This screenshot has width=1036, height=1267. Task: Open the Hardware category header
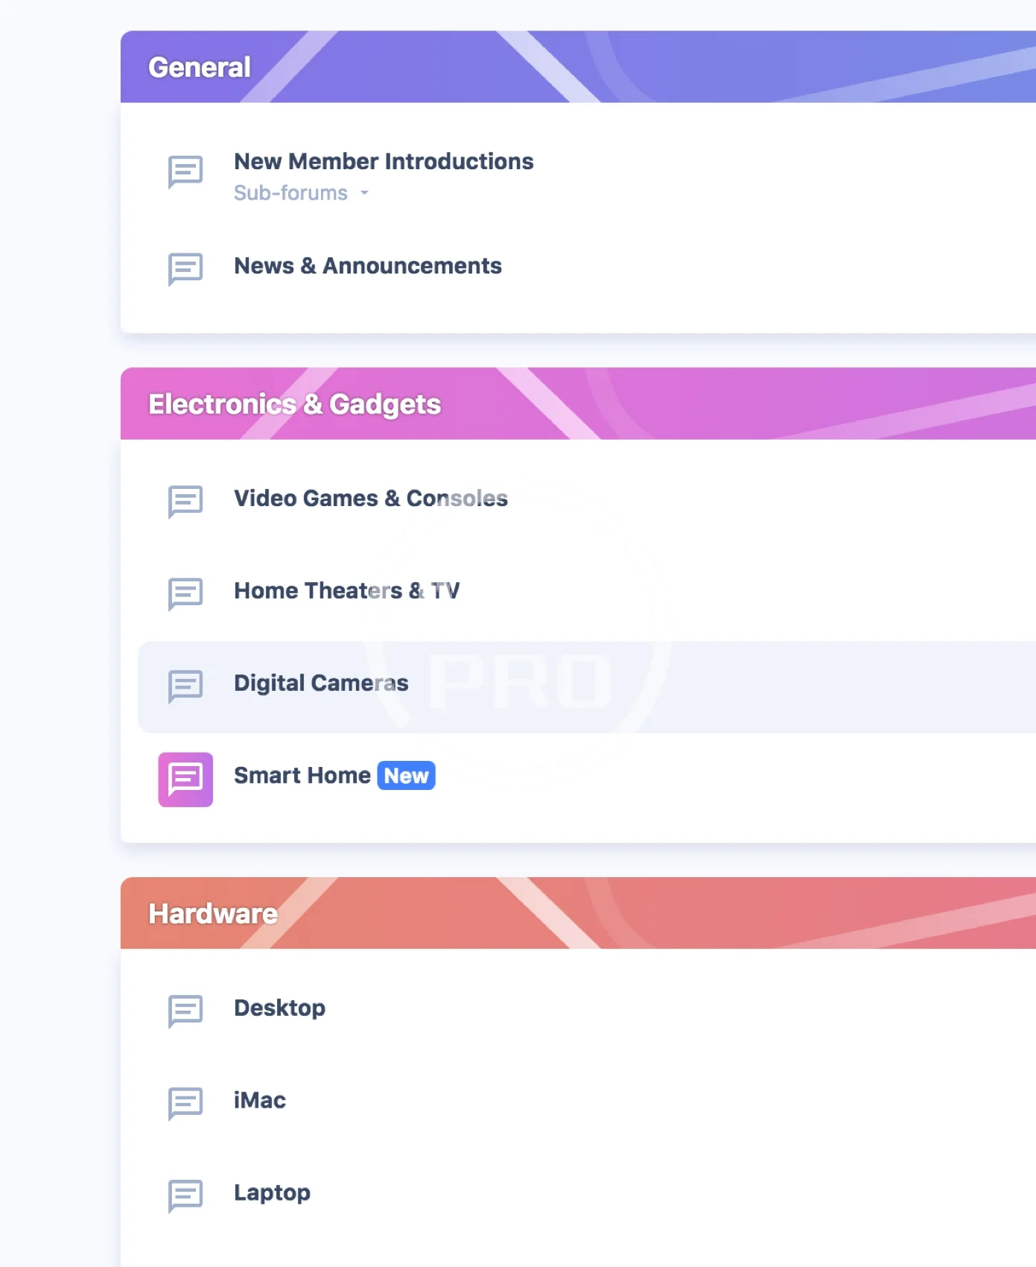213,914
